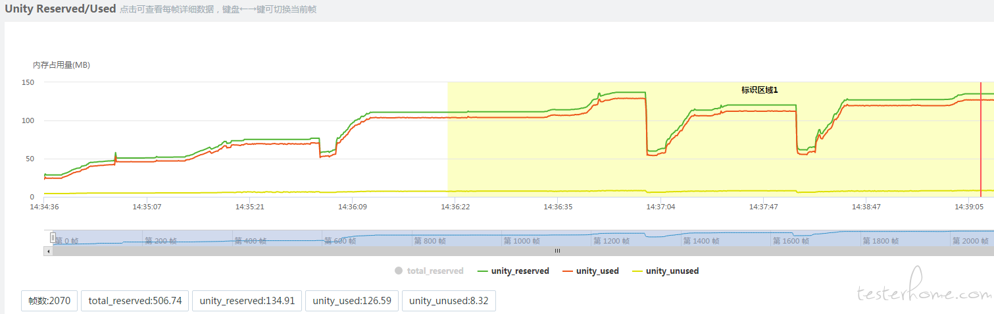Toggle total_reserved series in legend
The width and height of the screenshot is (994, 314).
pyautogui.click(x=429, y=271)
